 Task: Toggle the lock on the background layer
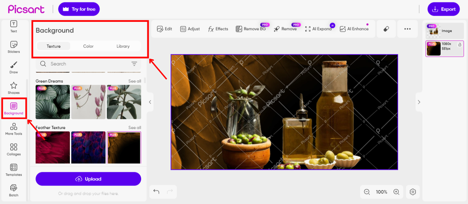tap(460, 44)
